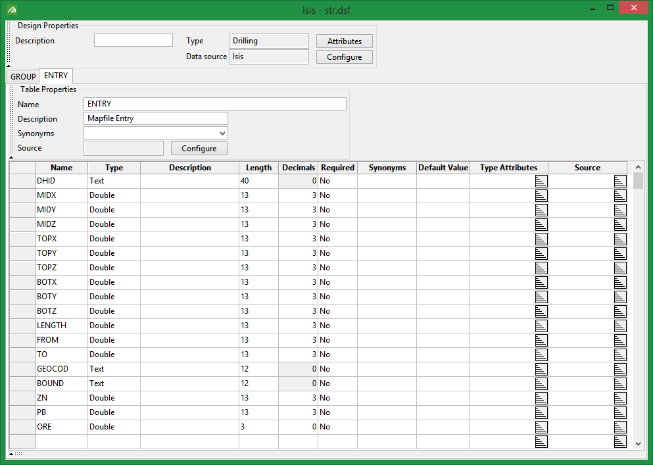This screenshot has height=465, width=653.
Task: Collapse the Table Properties panel
Action: point(11,157)
